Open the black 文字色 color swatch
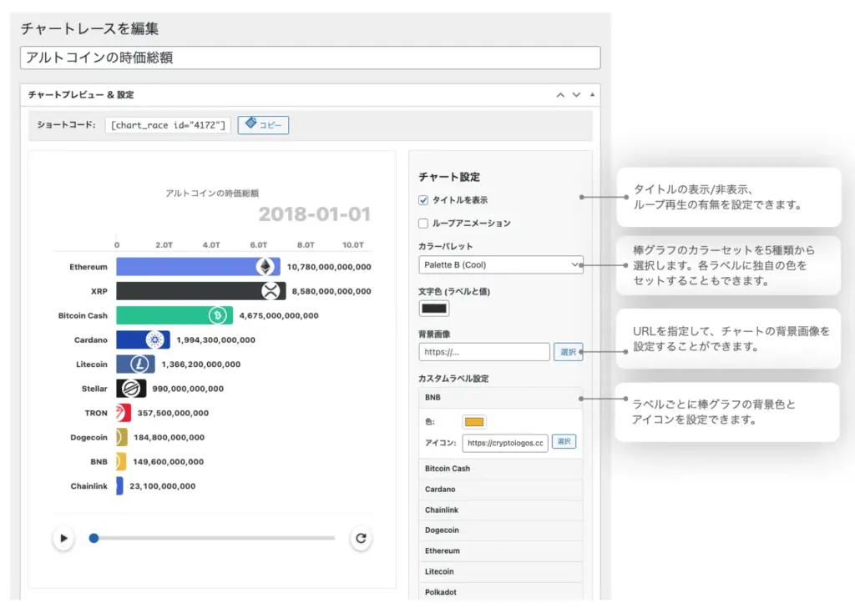 [434, 309]
